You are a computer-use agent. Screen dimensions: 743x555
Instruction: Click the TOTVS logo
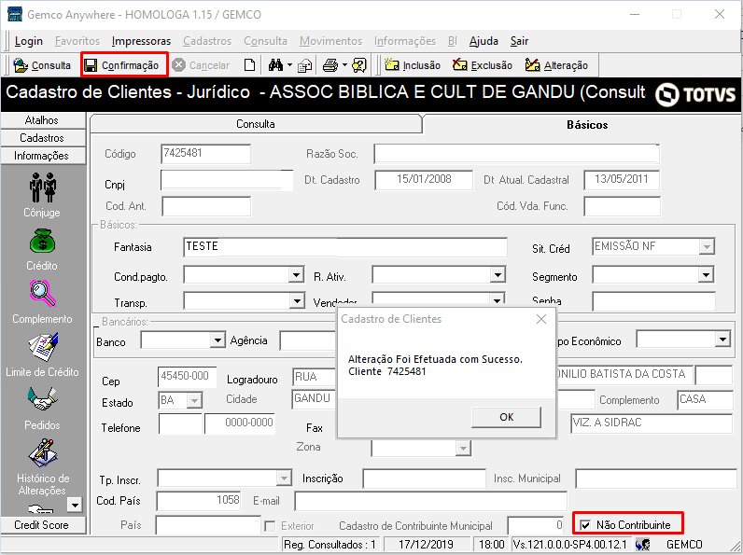[x=695, y=95]
